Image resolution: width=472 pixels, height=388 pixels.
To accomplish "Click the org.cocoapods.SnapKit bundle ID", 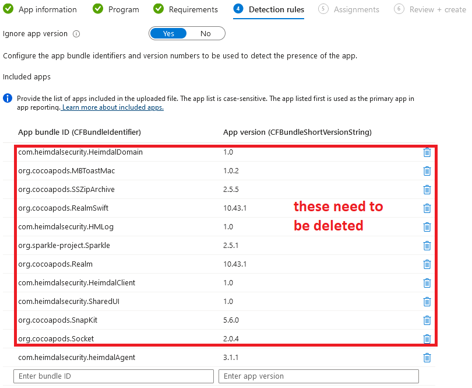I will 58,320.
